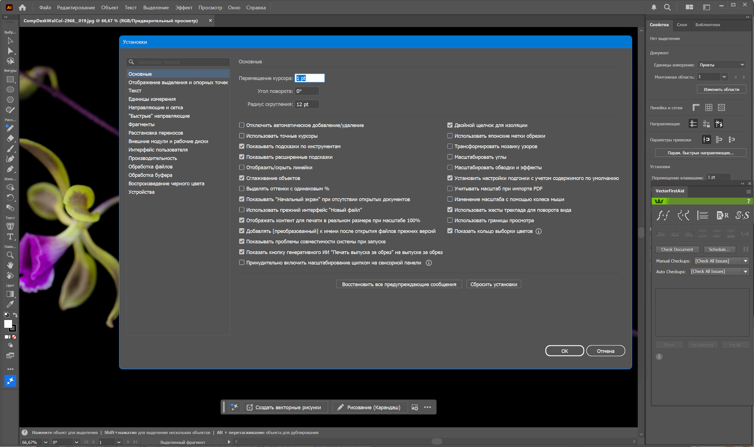
Task: Click the 'Угол поворота' input field
Action: (307, 91)
